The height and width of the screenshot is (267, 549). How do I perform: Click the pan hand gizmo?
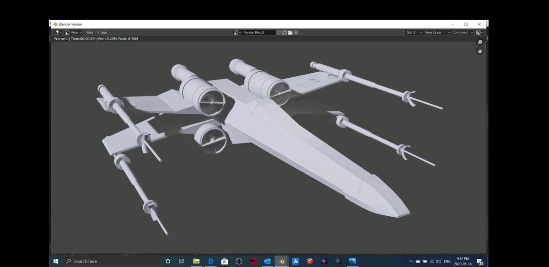pos(480,51)
